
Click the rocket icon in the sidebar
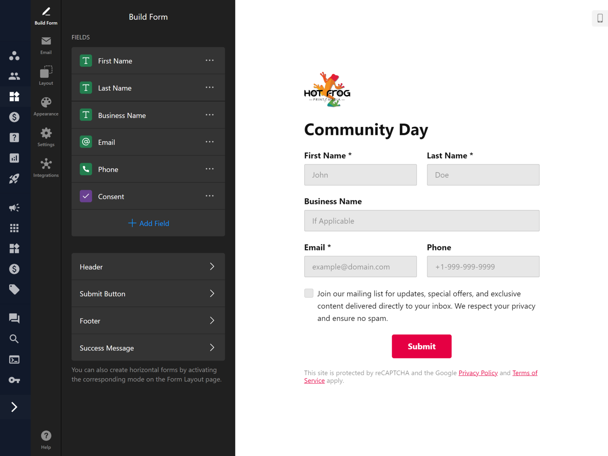14,179
